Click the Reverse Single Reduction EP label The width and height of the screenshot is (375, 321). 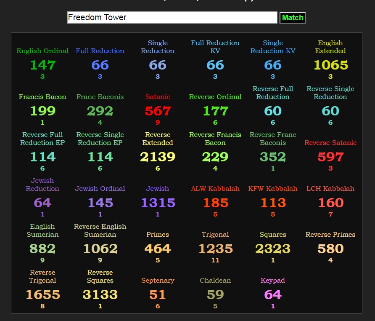100,139
